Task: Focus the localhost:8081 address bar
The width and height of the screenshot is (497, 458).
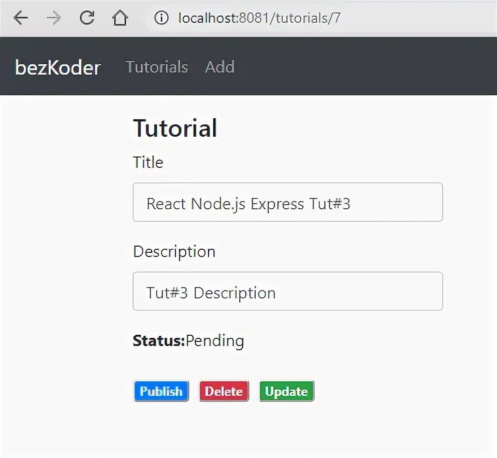Action: [x=259, y=18]
